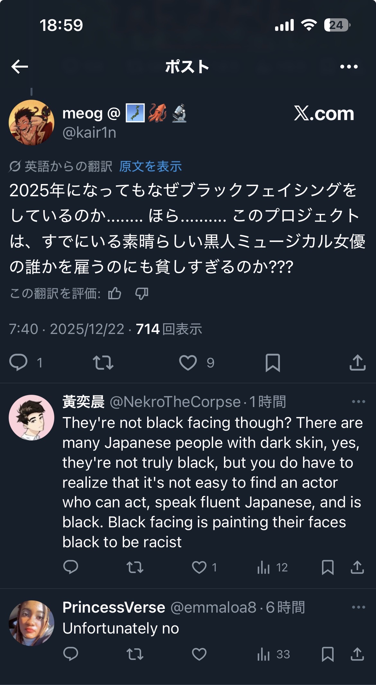376x685 pixels.
Task: Open more options on PrincessVerse's reply
Action: 358,607
